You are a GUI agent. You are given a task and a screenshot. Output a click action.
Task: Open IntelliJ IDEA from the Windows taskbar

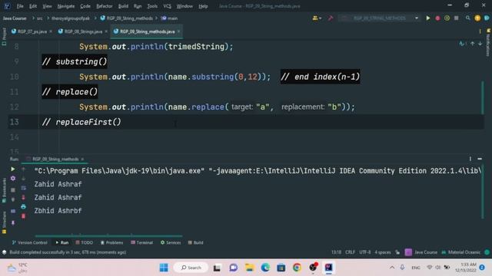[x=328, y=268]
